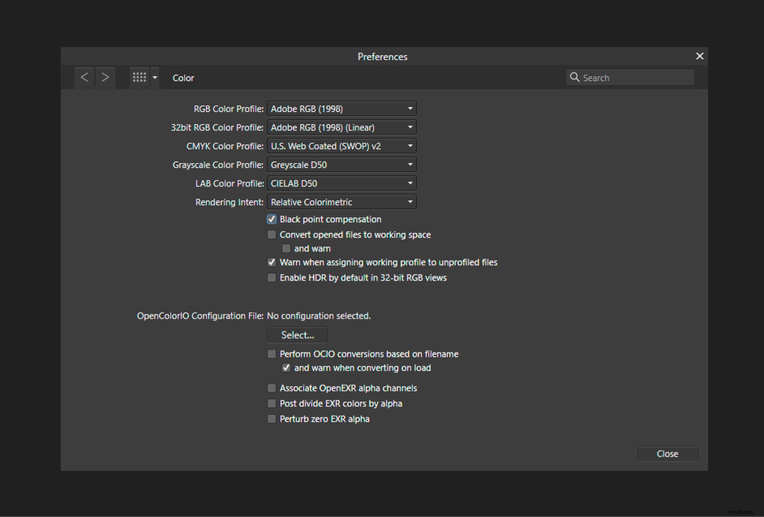Disable Black point compensation
Viewport: 764px width, 517px height.
pyautogui.click(x=271, y=219)
